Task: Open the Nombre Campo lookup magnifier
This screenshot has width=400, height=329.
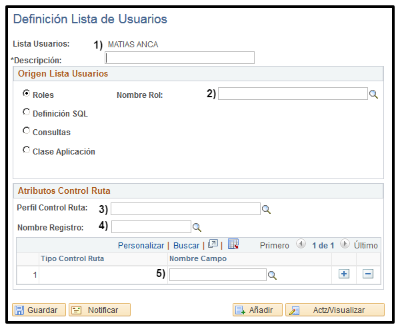Action: [272, 274]
